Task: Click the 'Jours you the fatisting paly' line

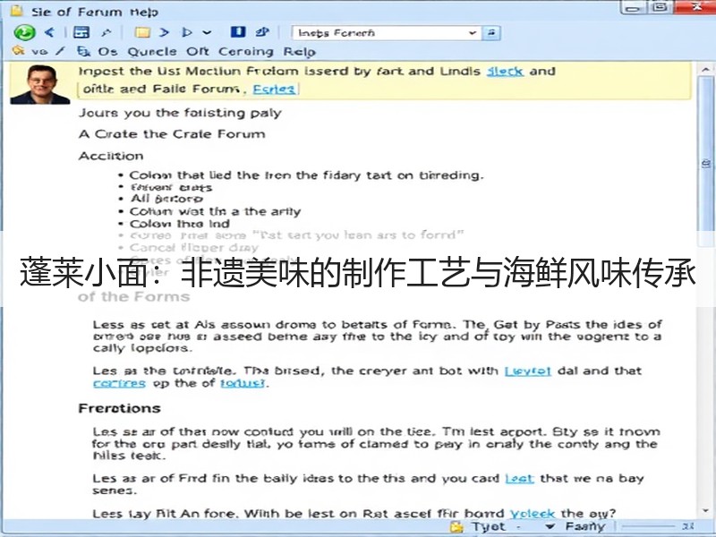Action: tap(180, 113)
